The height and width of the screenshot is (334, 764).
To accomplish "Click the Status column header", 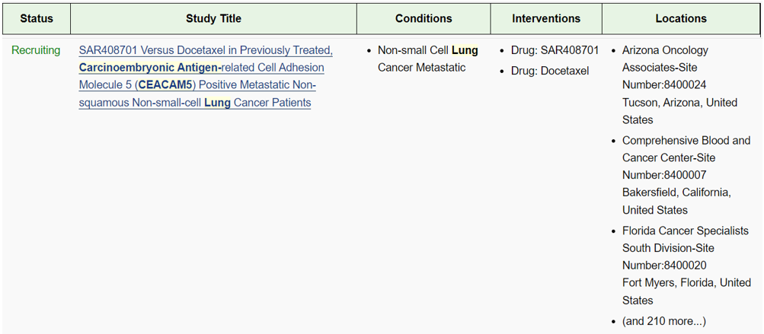I will click(36, 18).
